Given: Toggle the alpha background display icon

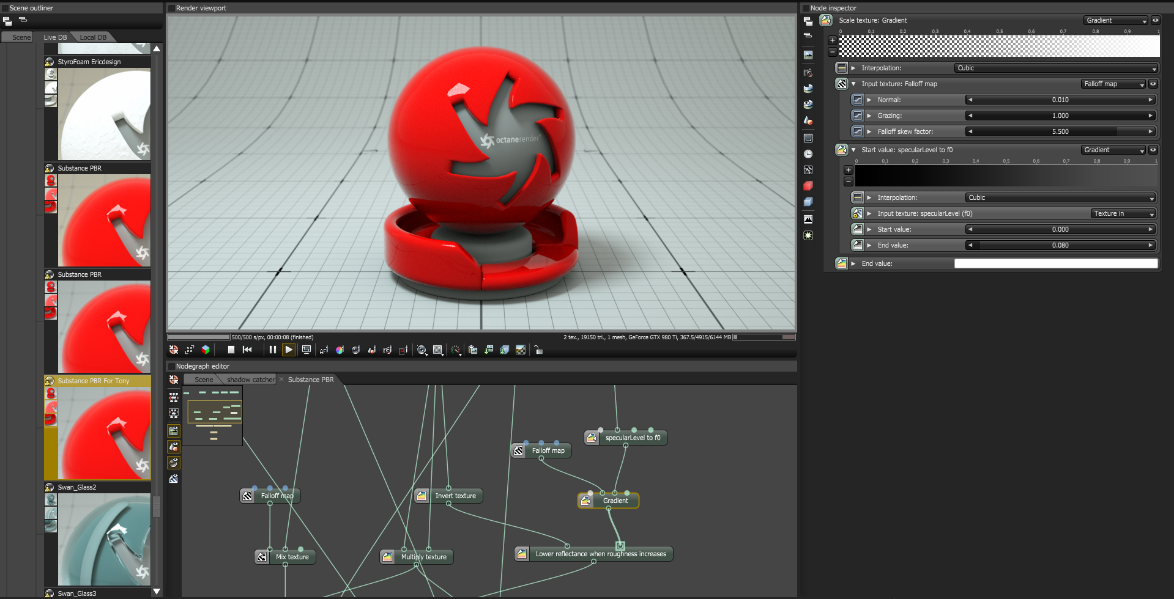Looking at the screenshot, I should 521,350.
